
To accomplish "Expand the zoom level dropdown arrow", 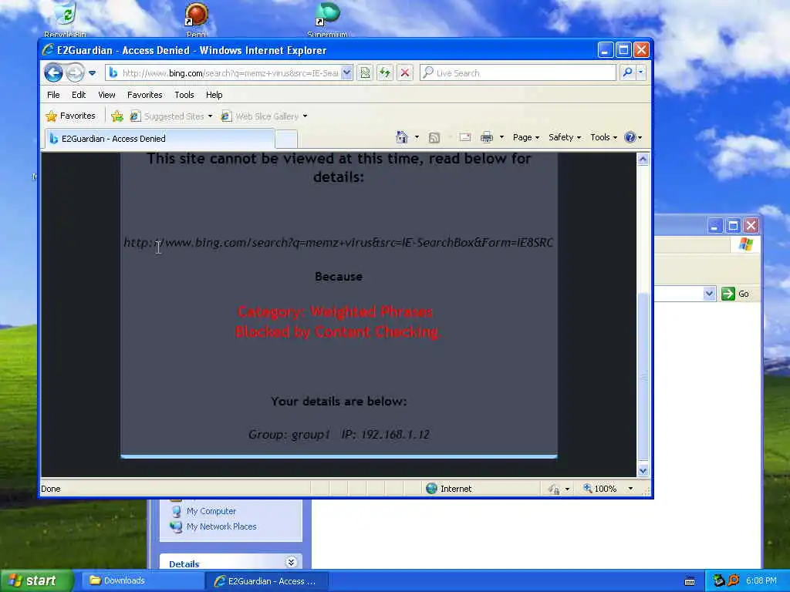I will click(x=630, y=488).
